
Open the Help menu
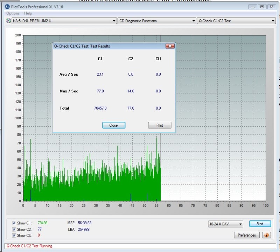coord(28,13)
